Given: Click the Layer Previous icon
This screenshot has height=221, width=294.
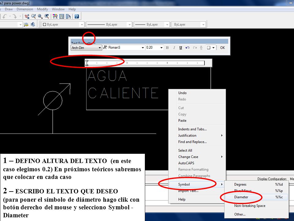Looking at the screenshot, I should coord(33,25).
